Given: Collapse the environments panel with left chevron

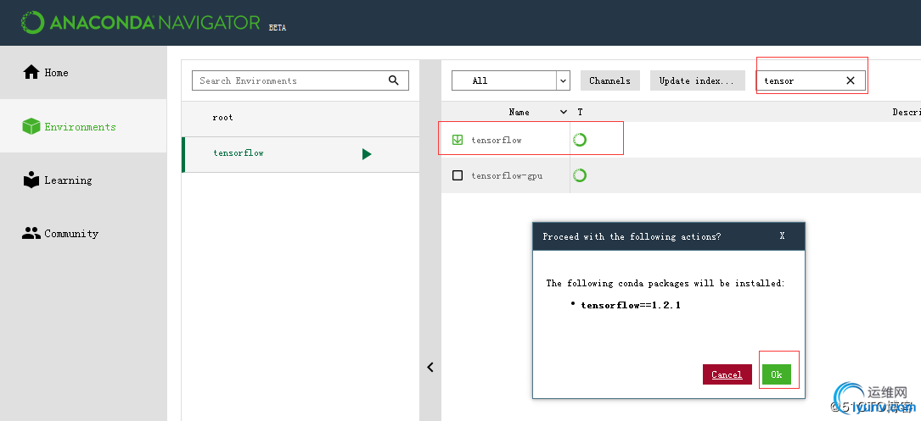Looking at the screenshot, I should (430, 367).
